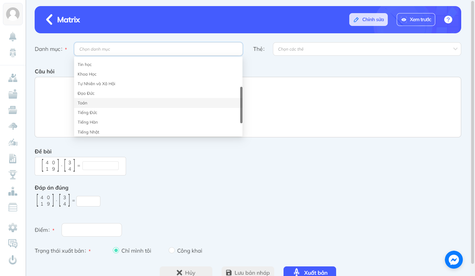
Task: Click the Đề bài matrix answer input box
Action: click(x=100, y=166)
